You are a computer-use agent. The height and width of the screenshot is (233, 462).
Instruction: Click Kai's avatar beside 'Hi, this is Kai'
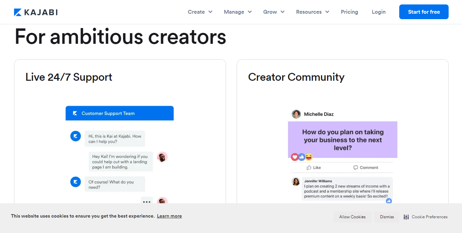(75, 136)
